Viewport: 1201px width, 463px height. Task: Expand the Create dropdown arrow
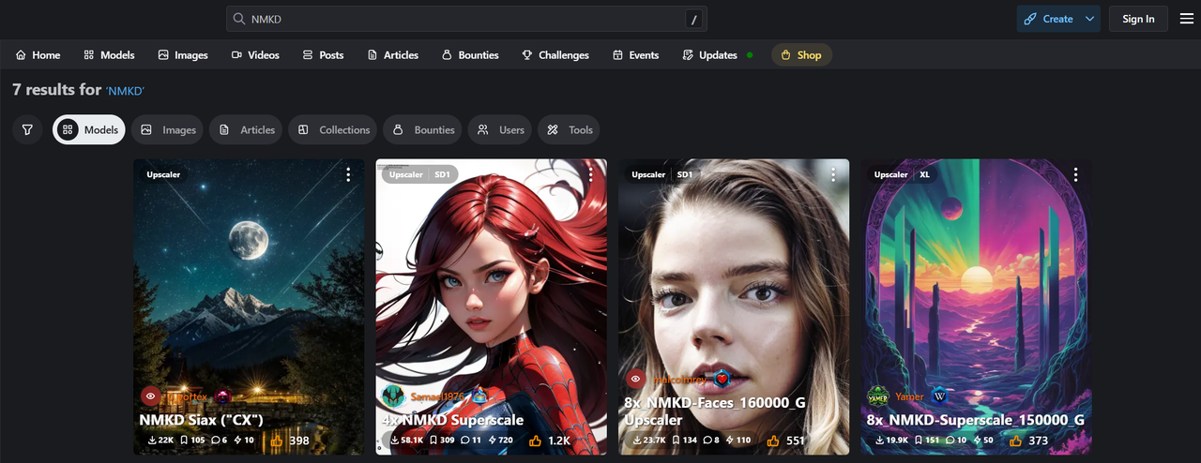pyautogui.click(x=1089, y=19)
